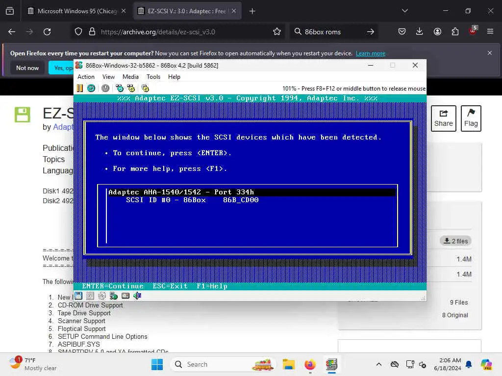This screenshot has width=502, height=376.
Task: Dismiss the Firefox notification bar
Action: pos(490,53)
